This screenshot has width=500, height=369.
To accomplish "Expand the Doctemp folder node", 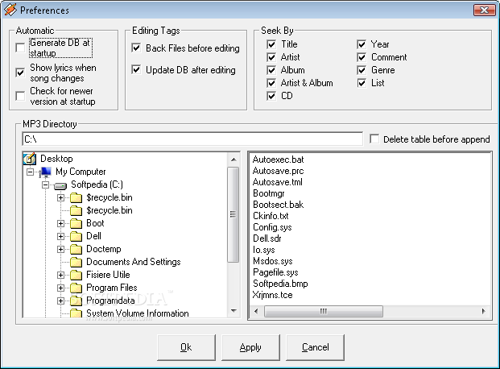I will (x=60, y=249).
